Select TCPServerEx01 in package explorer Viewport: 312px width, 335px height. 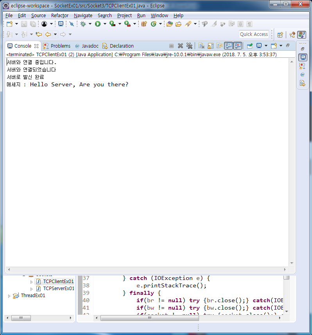(x=59, y=289)
